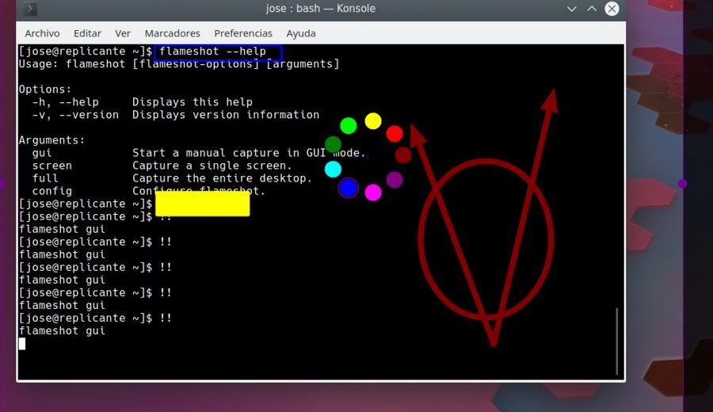Pick the magenta color circle
The height and width of the screenshot is (412, 713).
pyautogui.click(x=373, y=193)
